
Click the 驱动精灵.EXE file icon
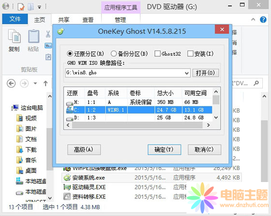pyautogui.click(x=67, y=187)
